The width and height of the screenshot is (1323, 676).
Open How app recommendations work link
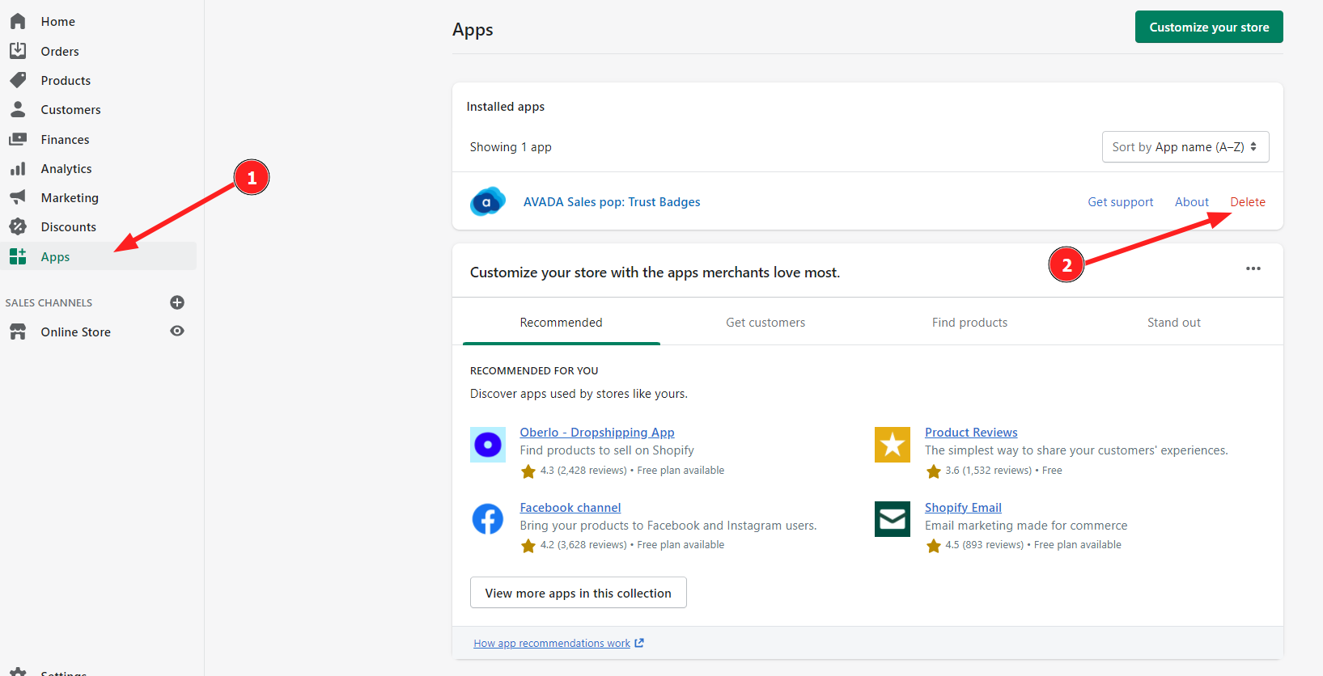(552, 644)
